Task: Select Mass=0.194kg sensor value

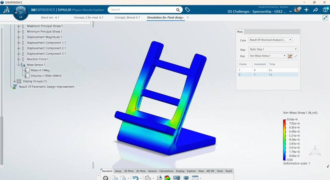Action: (x=40, y=70)
